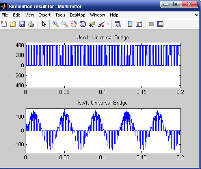Activate the Zoom In magnifier tool
Viewport: 201px width, 169px height.
(56, 24)
